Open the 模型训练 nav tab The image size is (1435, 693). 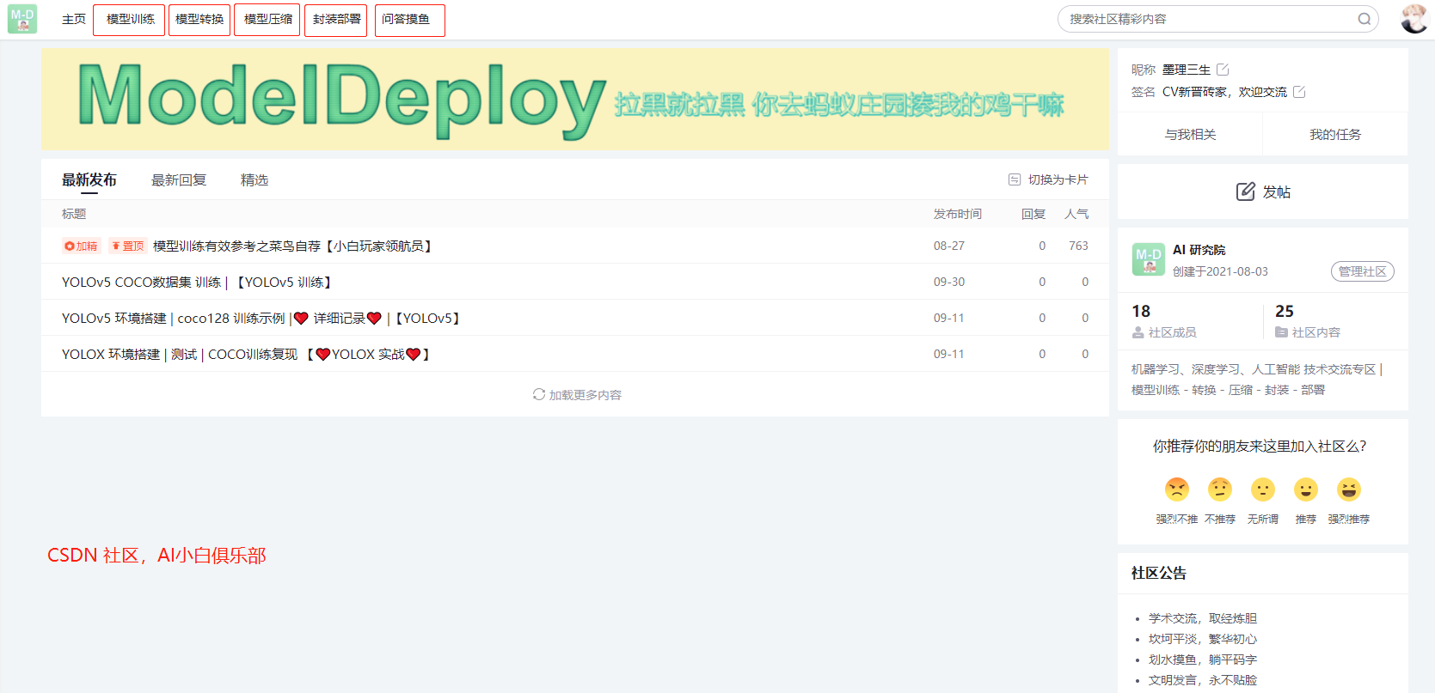click(130, 19)
